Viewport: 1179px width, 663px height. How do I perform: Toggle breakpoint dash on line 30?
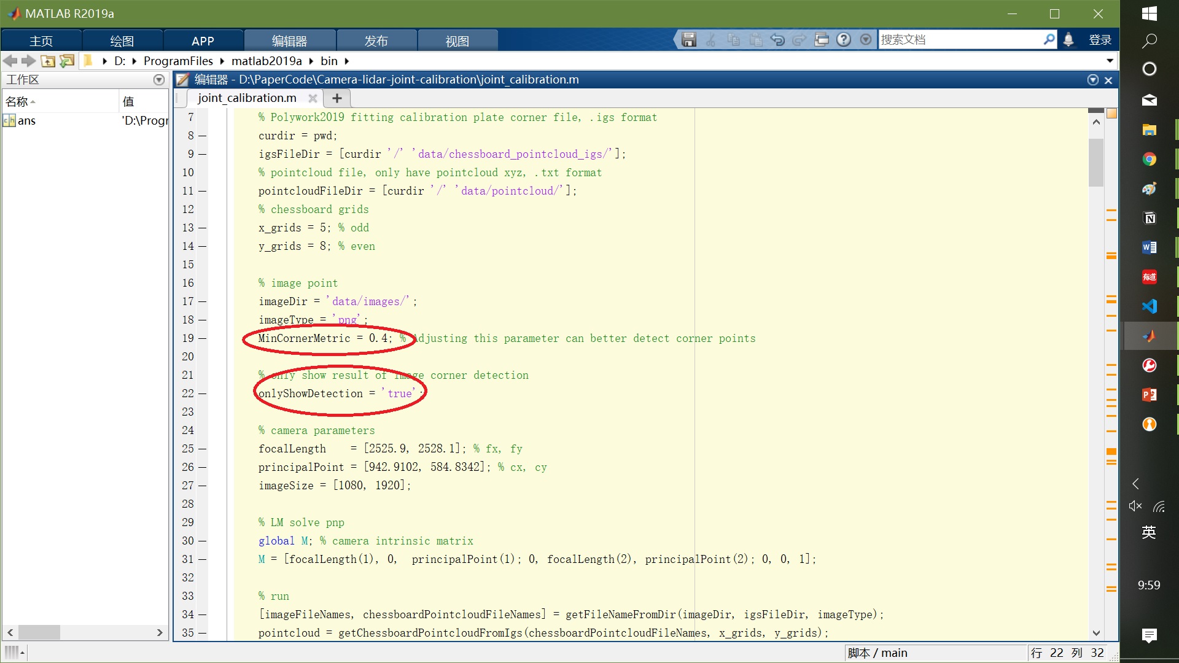[203, 541]
